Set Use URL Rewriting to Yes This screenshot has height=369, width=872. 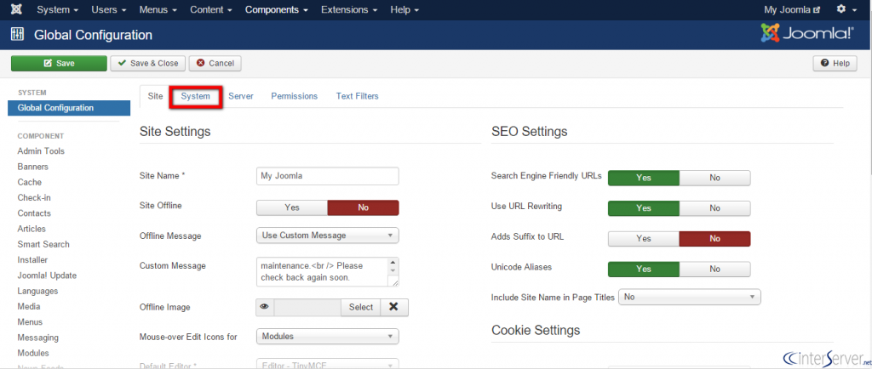click(x=644, y=208)
